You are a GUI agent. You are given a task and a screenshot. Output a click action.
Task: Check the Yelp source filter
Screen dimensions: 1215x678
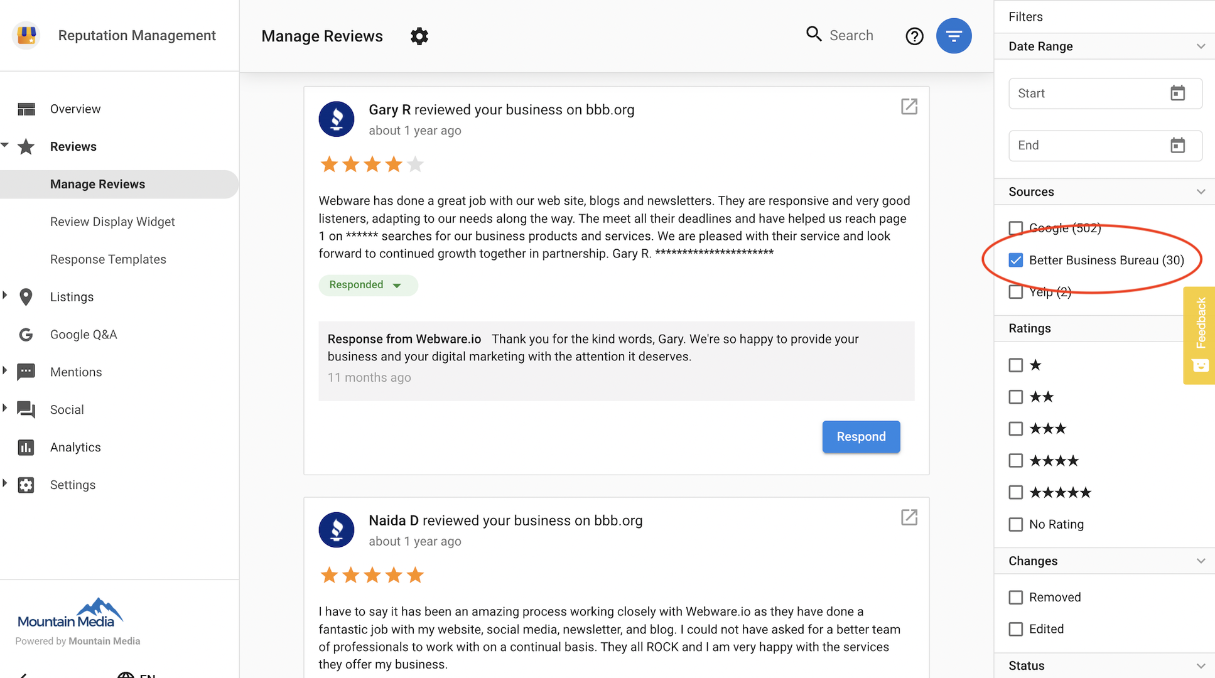coord(1015,292)
